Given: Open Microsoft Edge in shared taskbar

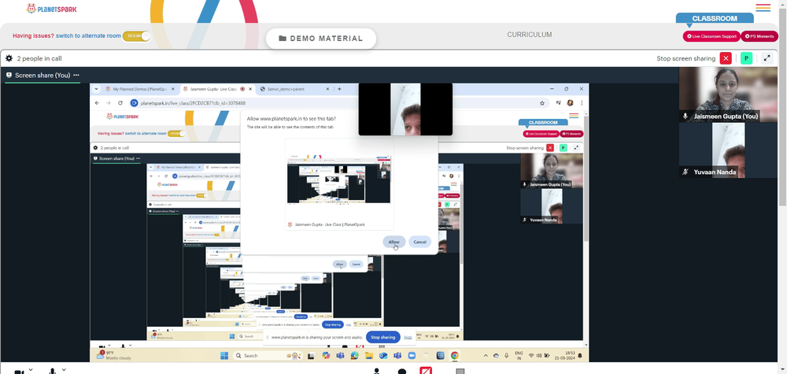Looking at the screenshot, I should pos(354,355).
